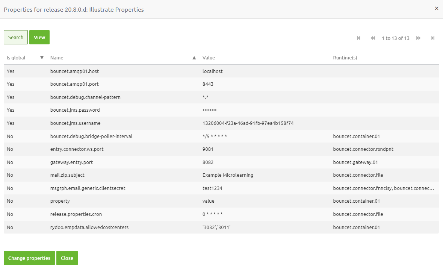Click the ascending sort triangle on Name

[194, 58]
